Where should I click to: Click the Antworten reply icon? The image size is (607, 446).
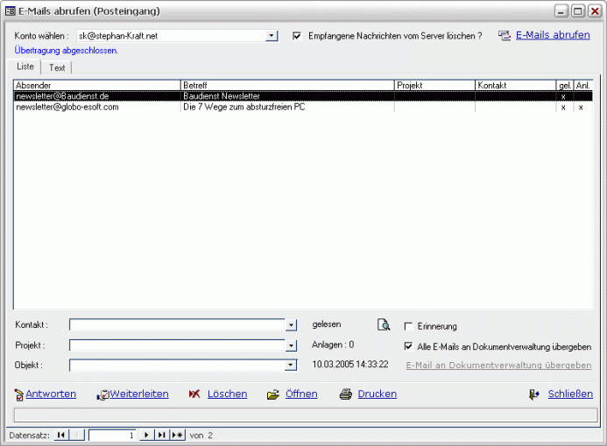(19, 394)
